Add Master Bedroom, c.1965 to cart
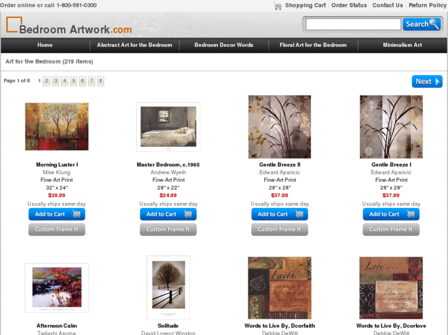448x335 pixels. click(x=168, y=214)
